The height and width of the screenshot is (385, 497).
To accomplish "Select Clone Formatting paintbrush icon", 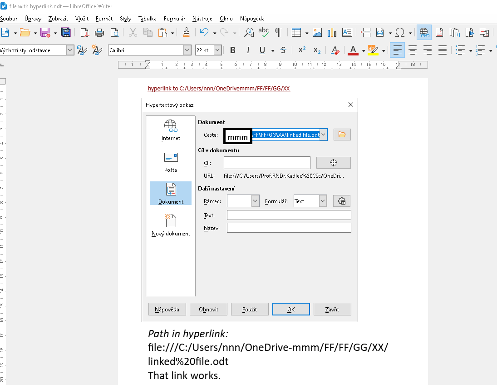I will click(x=187, y=32).
